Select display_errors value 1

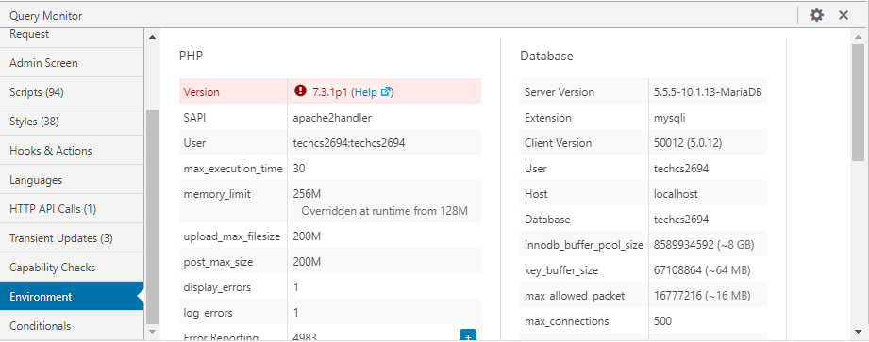[x=296, y=287]
